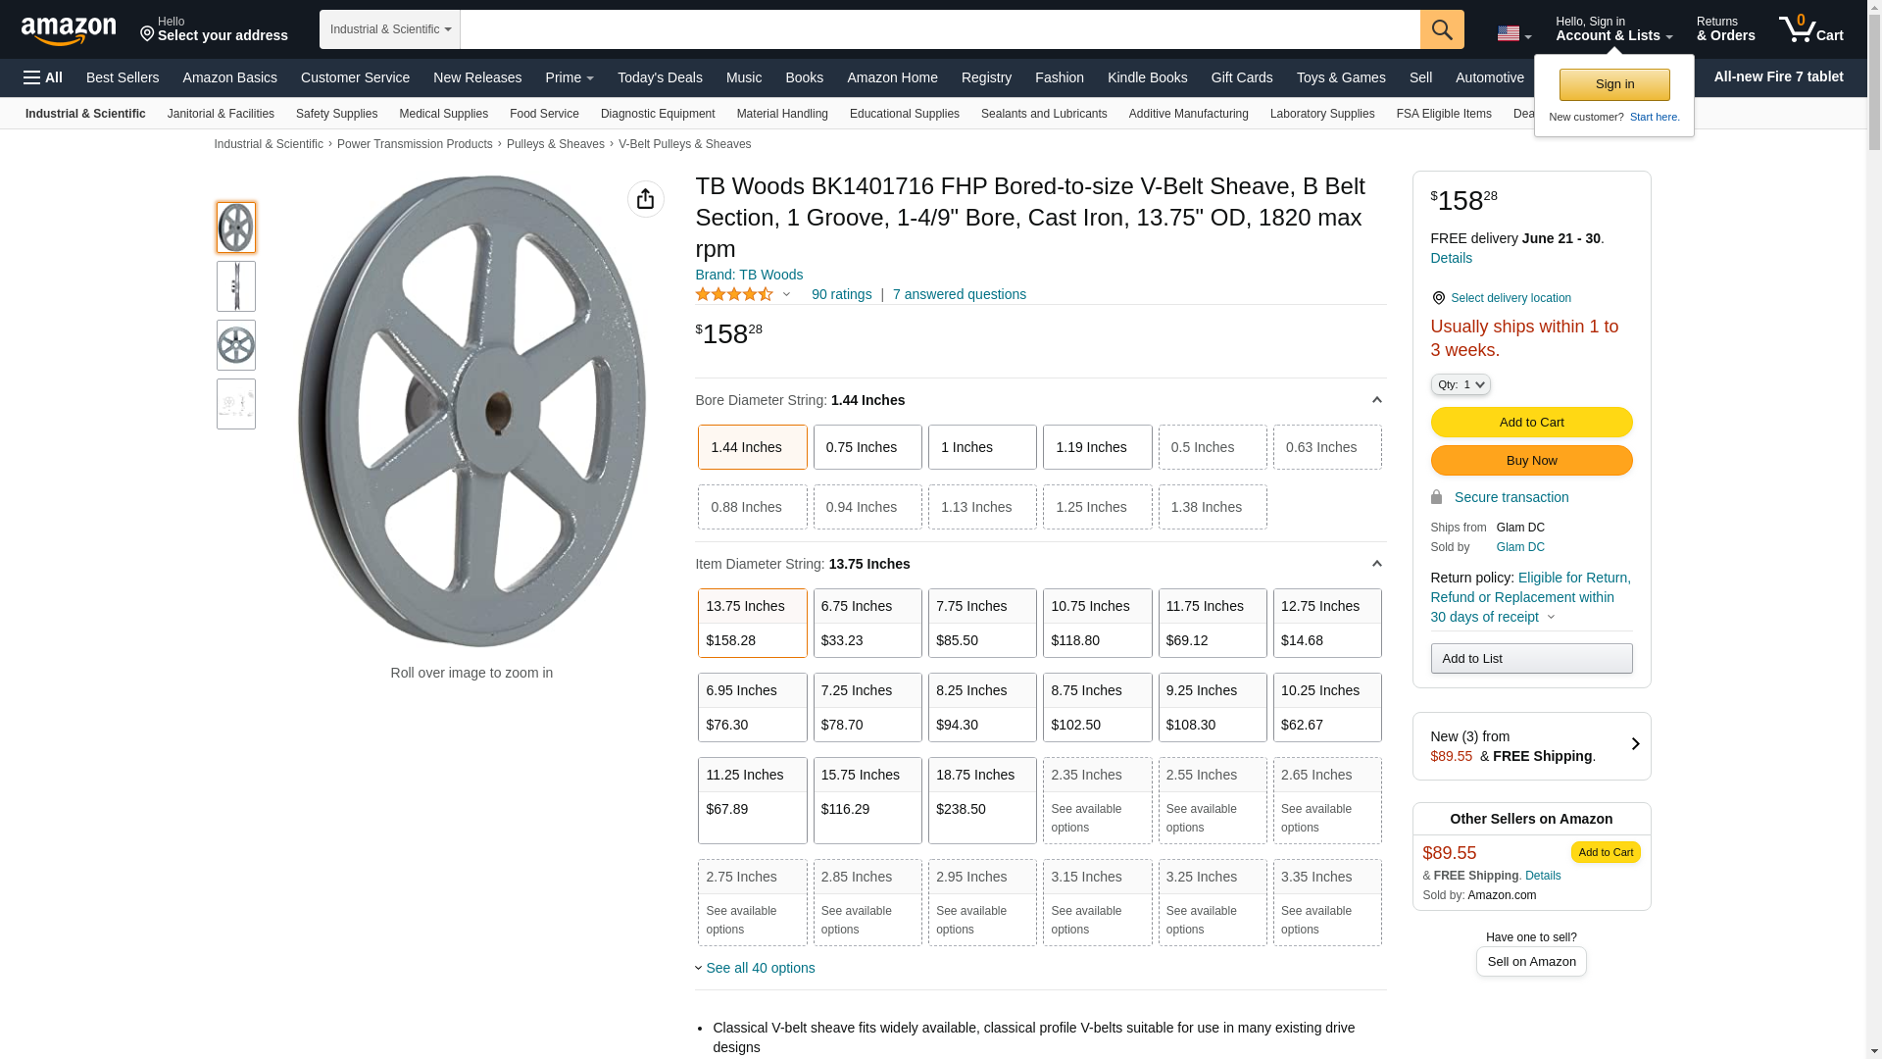
Task: Click into the search input field
Action: click(x=939, y=29)
